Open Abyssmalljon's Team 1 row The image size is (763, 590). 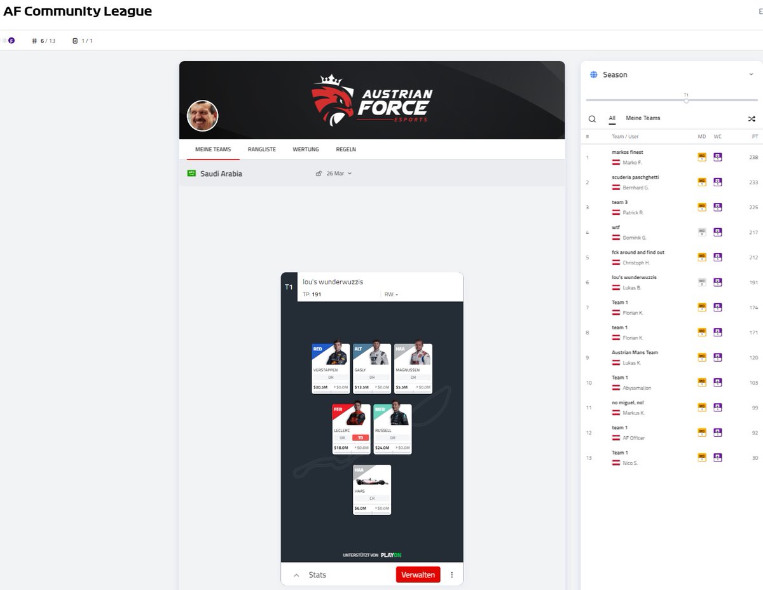pyautogui.click(x=672, y=383)
